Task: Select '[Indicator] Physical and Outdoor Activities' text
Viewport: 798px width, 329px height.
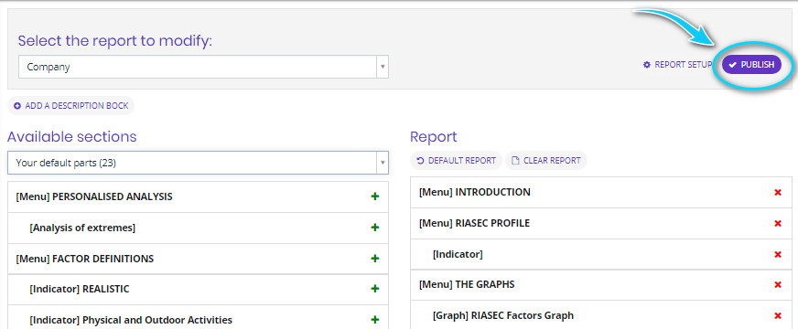Action: tap(131, 320)
